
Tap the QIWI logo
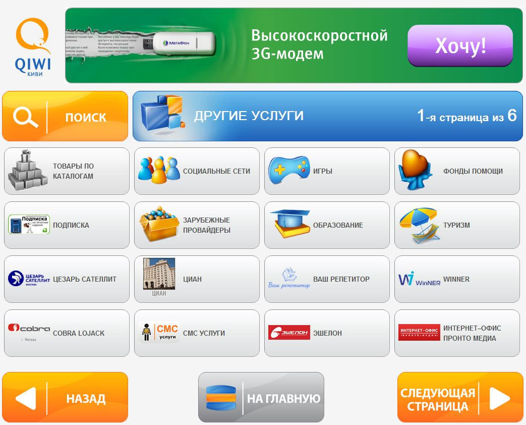click(x=33, y=47)
